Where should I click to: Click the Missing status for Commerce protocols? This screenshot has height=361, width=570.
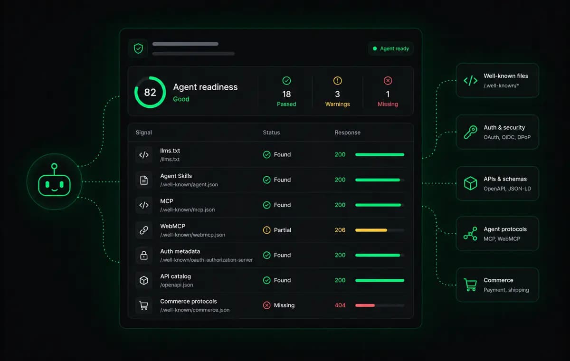(279, 305)
